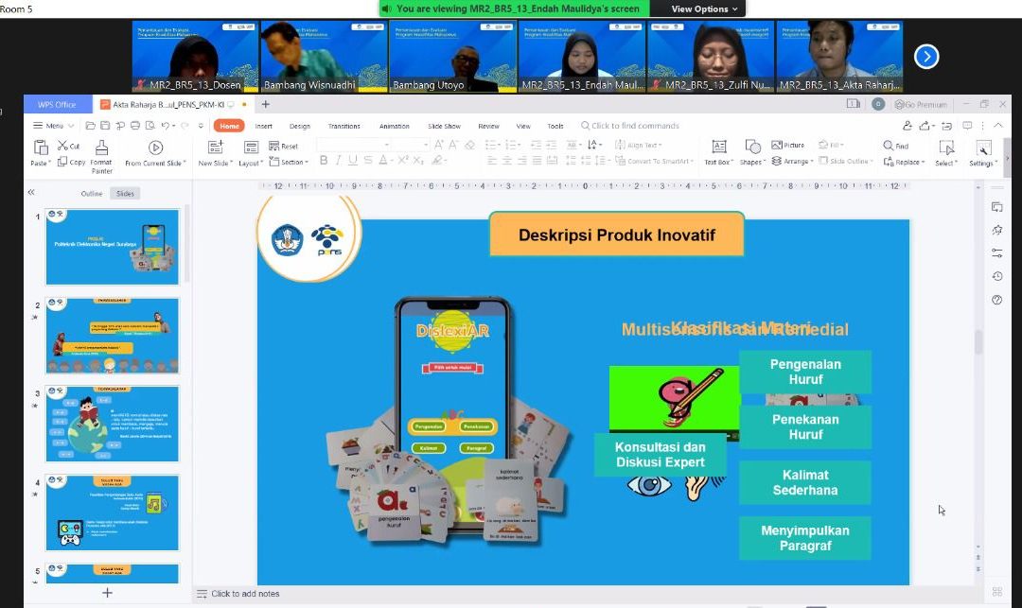Open the Menu dropdown
The image size is (1022, 608).
[x=53, y=126]
